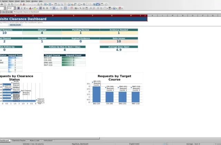Click the Insert Chart icon
The height and width of the screenshot is (145, 221).
click(x=72, y=4)
